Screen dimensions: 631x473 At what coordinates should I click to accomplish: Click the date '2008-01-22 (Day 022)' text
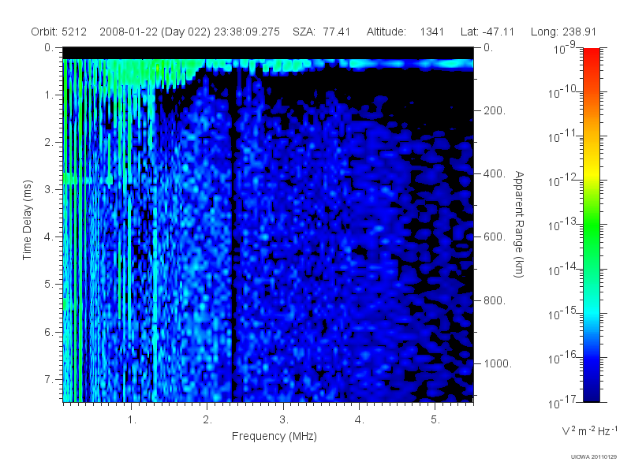click(x=155, y=32)
